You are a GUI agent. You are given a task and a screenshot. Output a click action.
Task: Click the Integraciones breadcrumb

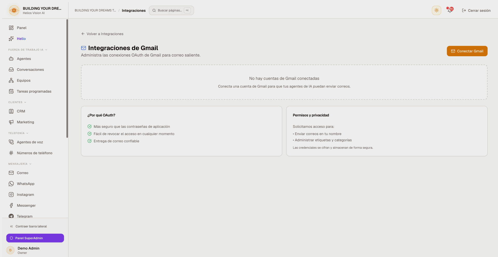(134, 11)
